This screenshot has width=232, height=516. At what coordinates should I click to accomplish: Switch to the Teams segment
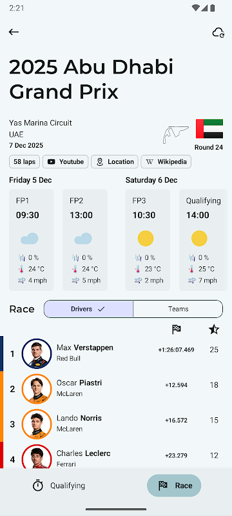[178, 309]
